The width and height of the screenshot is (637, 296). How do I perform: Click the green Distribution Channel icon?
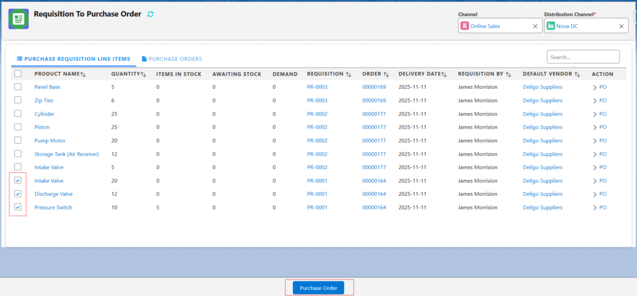pos(551,26)
